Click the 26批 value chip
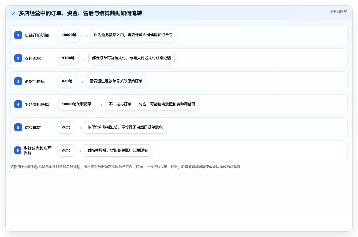The height and width of the screenshot is (237, 358). point(66,150)
